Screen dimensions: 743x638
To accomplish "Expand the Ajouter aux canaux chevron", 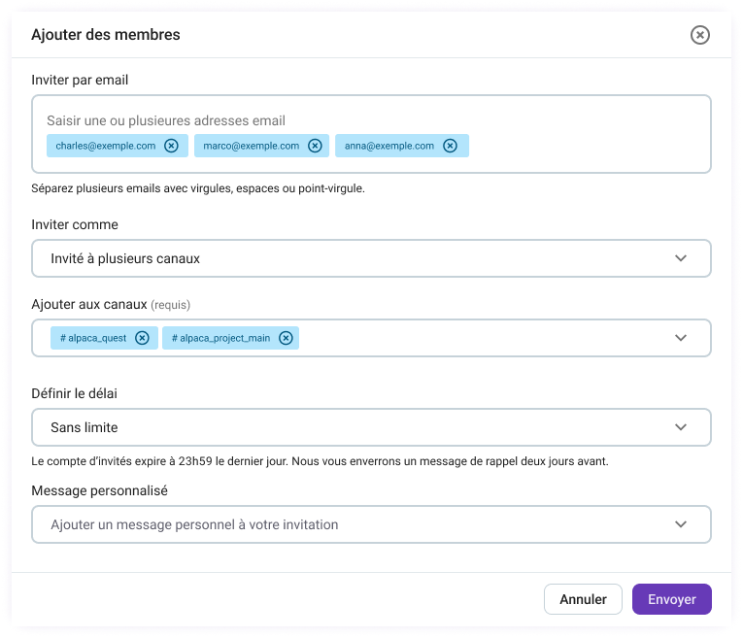I will [681, 338].
